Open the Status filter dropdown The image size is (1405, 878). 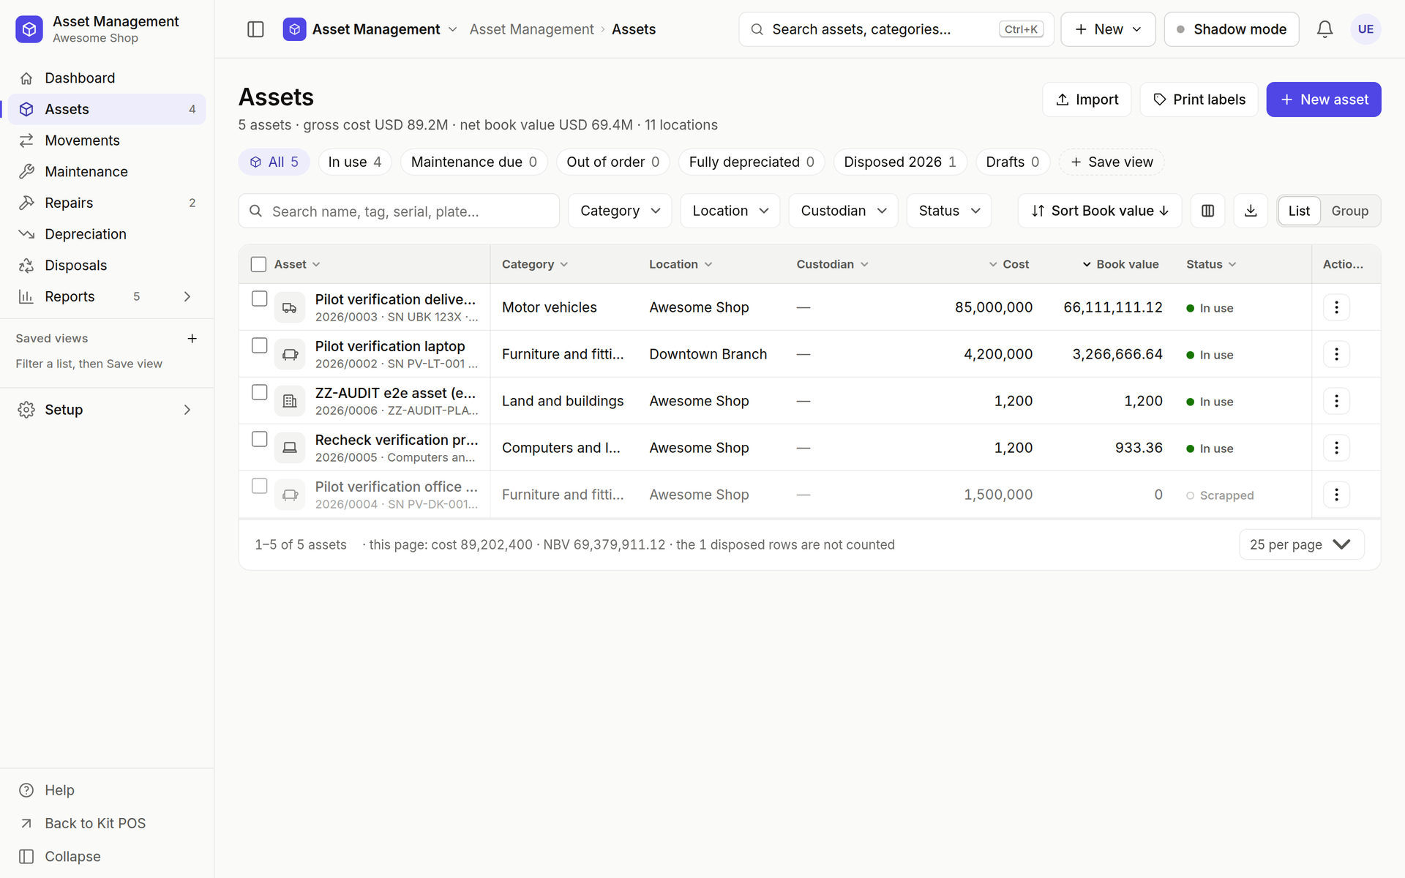pos(949,211)
